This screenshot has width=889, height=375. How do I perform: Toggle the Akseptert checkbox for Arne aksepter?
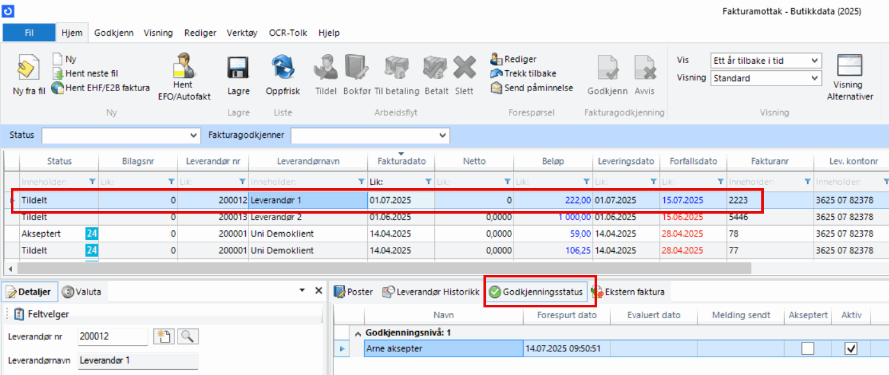pos(808,348)
